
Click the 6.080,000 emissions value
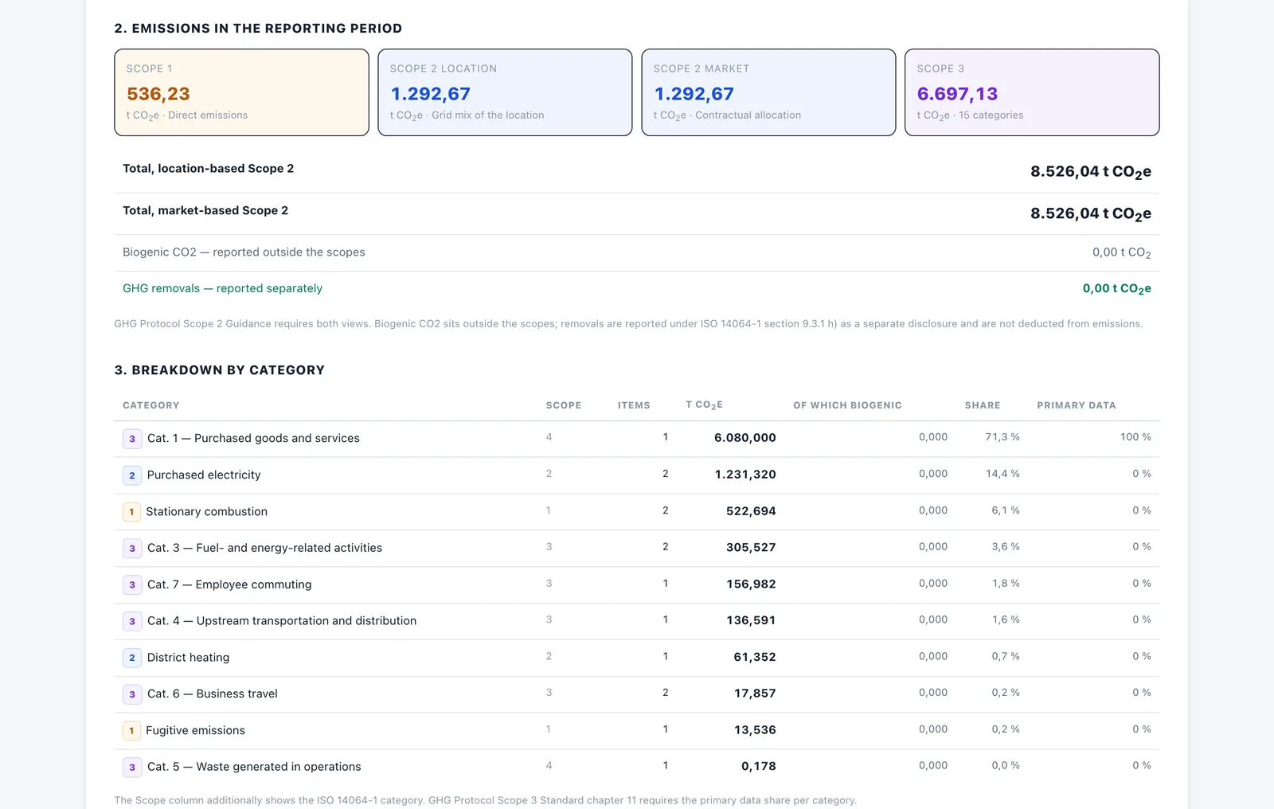[745, 438]
